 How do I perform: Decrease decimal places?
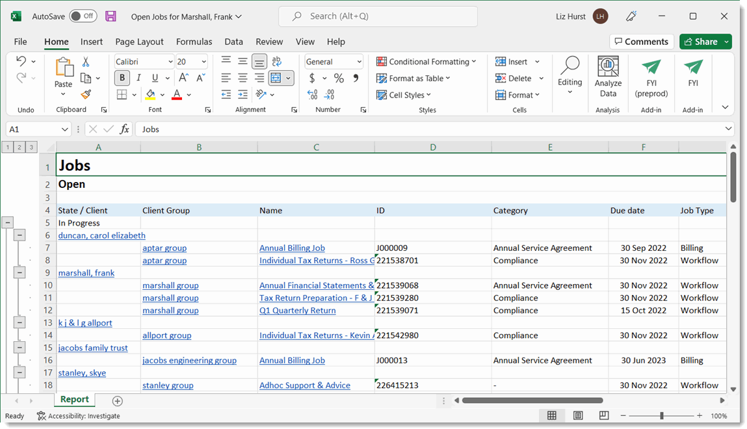pos(329,94)
